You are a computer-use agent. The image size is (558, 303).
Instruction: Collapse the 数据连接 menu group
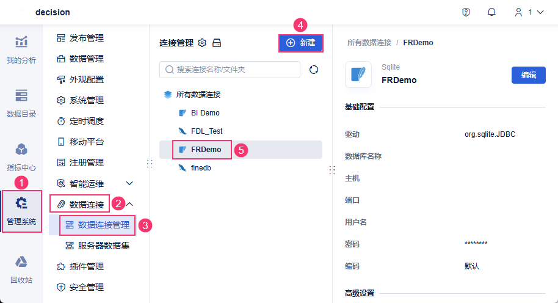130,204
